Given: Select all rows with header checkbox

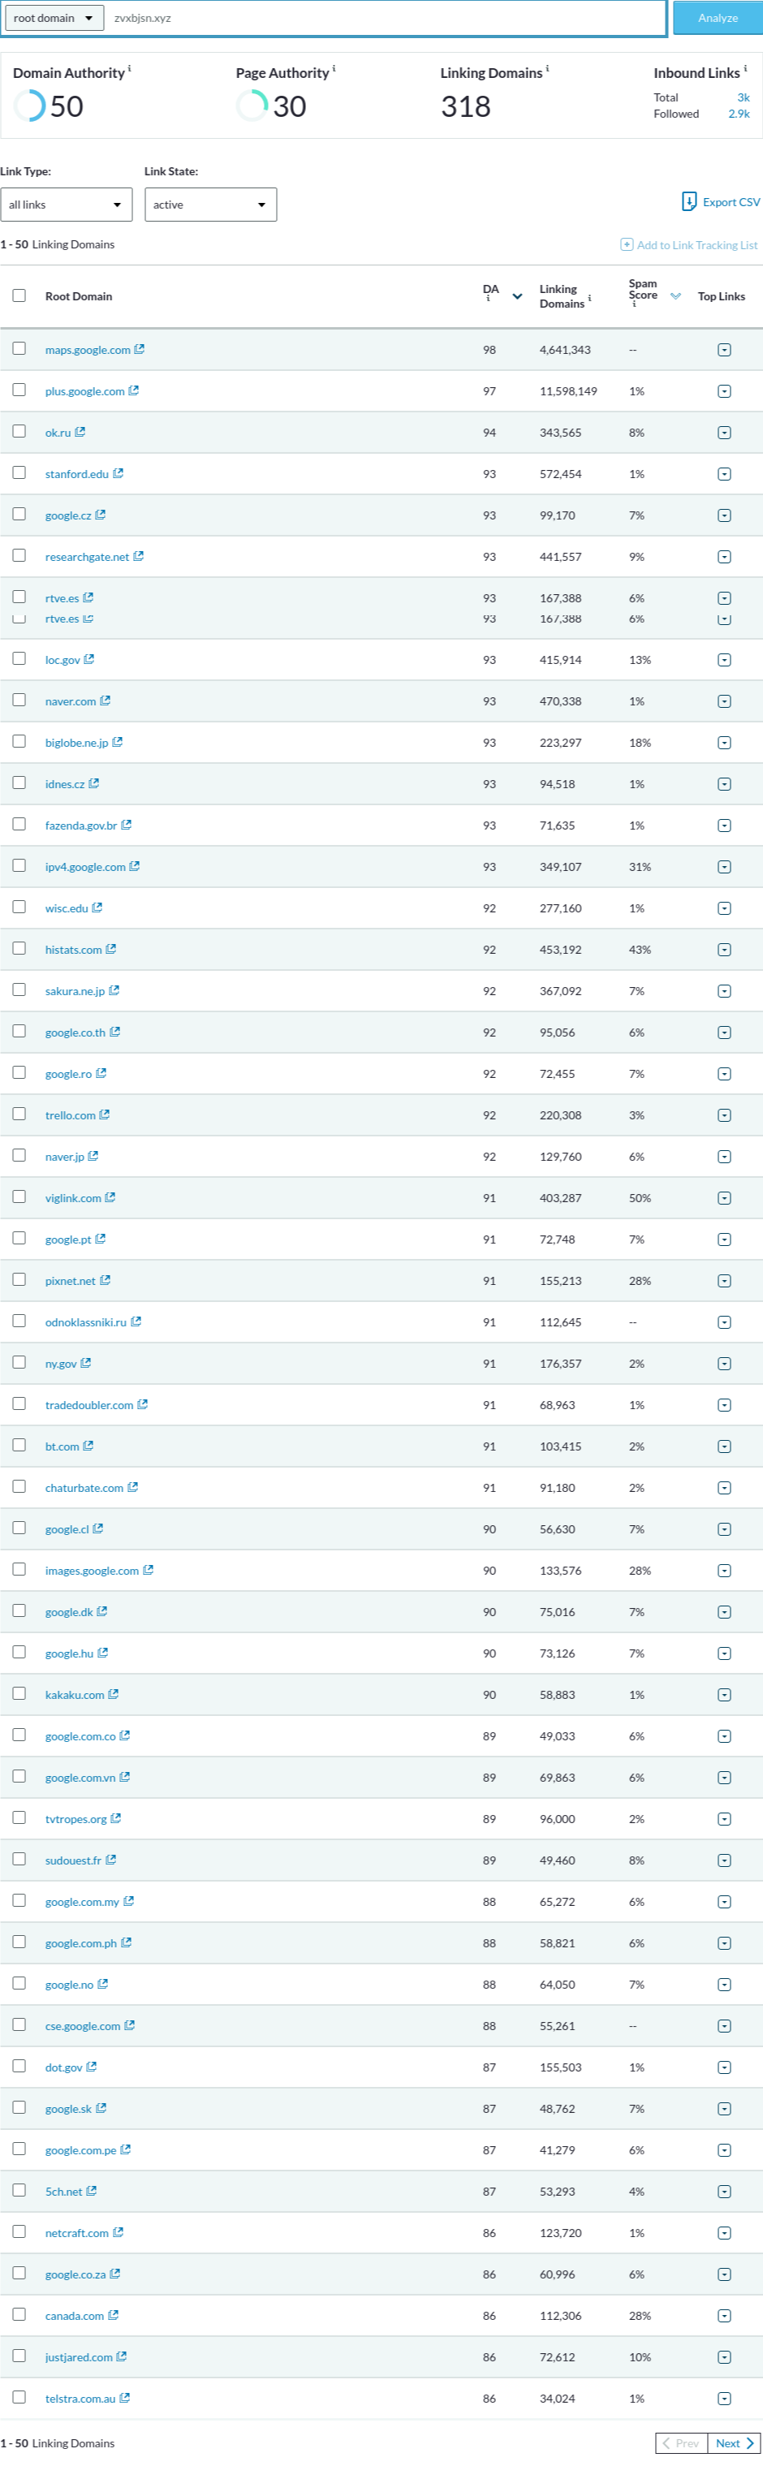Looking at the screenshot, I should click(x=19, y=295).
